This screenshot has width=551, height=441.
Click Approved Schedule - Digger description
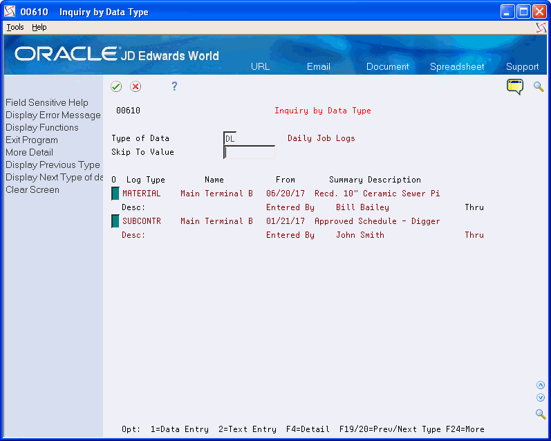377,221
